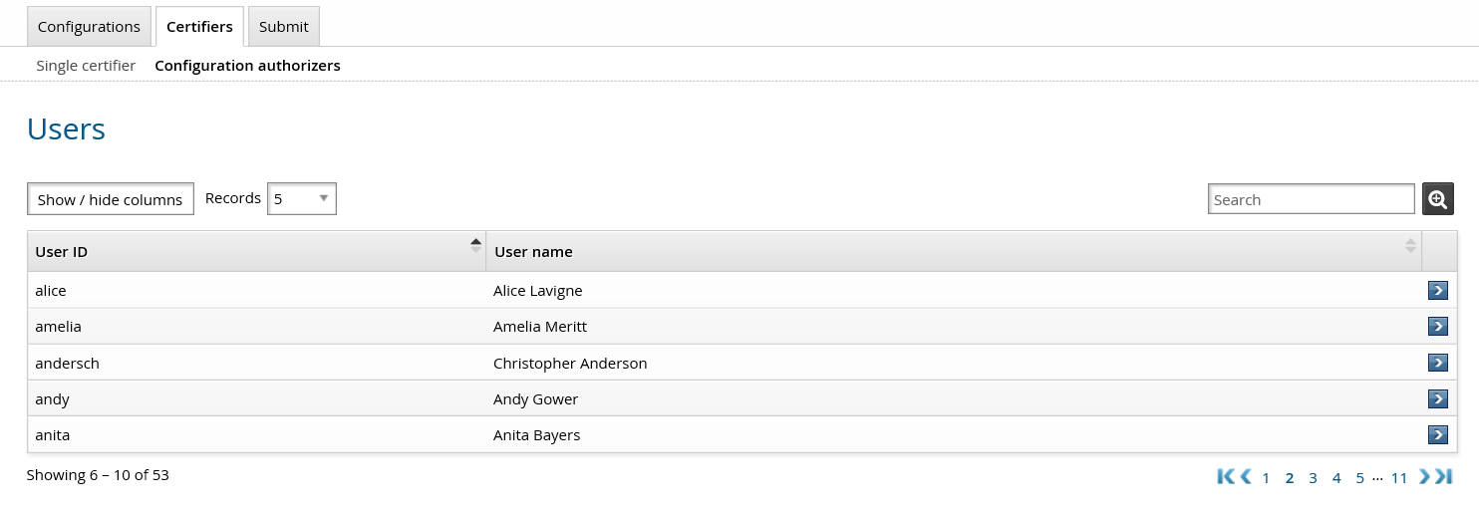Jump to last page icon
Image resolution: width=1479 pixels, height=516 pixels.
click(1443, 476)
